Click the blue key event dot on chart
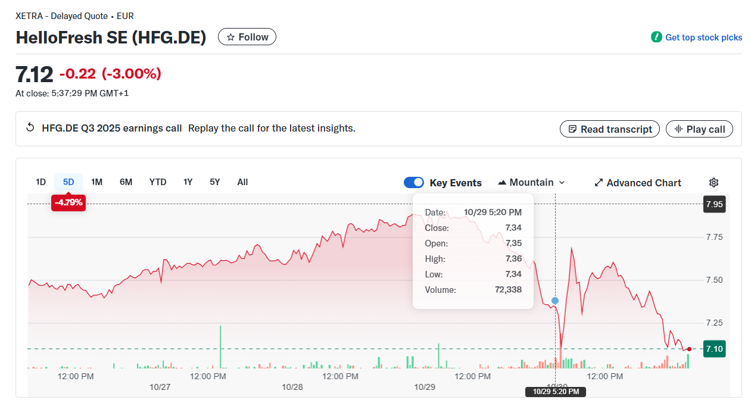751x403 pixels. pyautogui.click(x=555, y=301)
